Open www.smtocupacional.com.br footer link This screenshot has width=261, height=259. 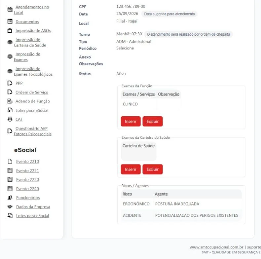click(216, 247)
